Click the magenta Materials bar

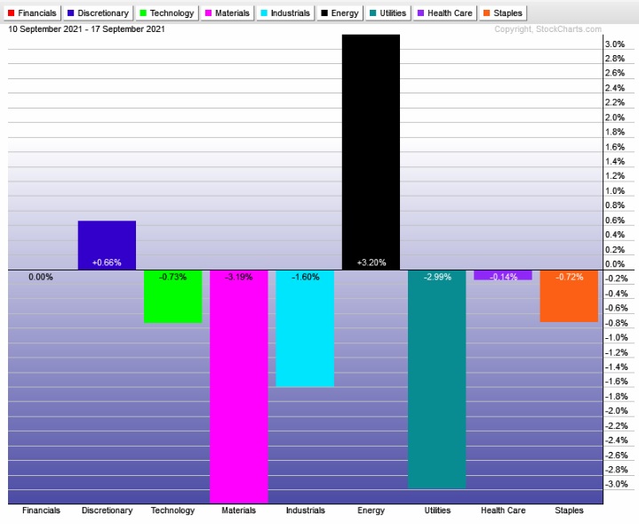pos(239,386)
